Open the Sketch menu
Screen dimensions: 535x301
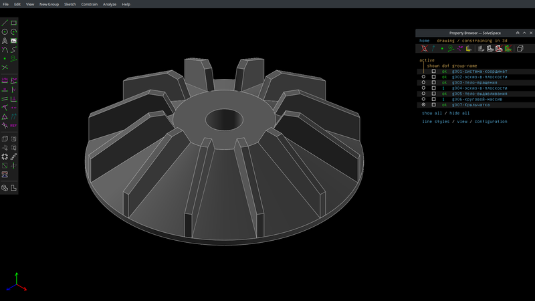70,4
